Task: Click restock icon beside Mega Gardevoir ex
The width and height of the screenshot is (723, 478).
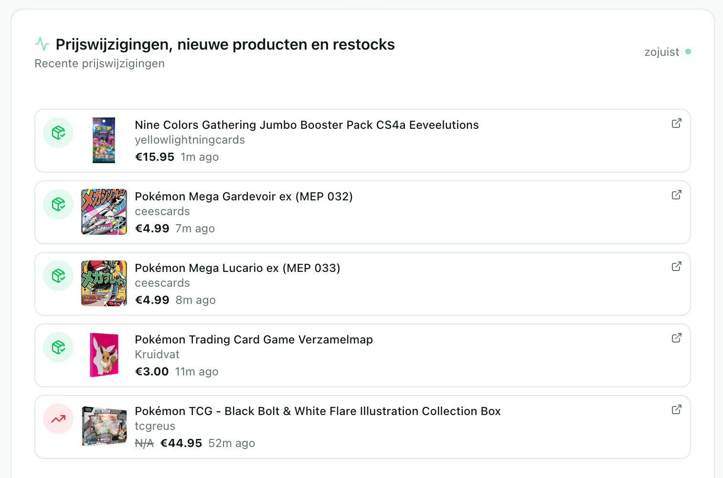Action: (58, 204)
